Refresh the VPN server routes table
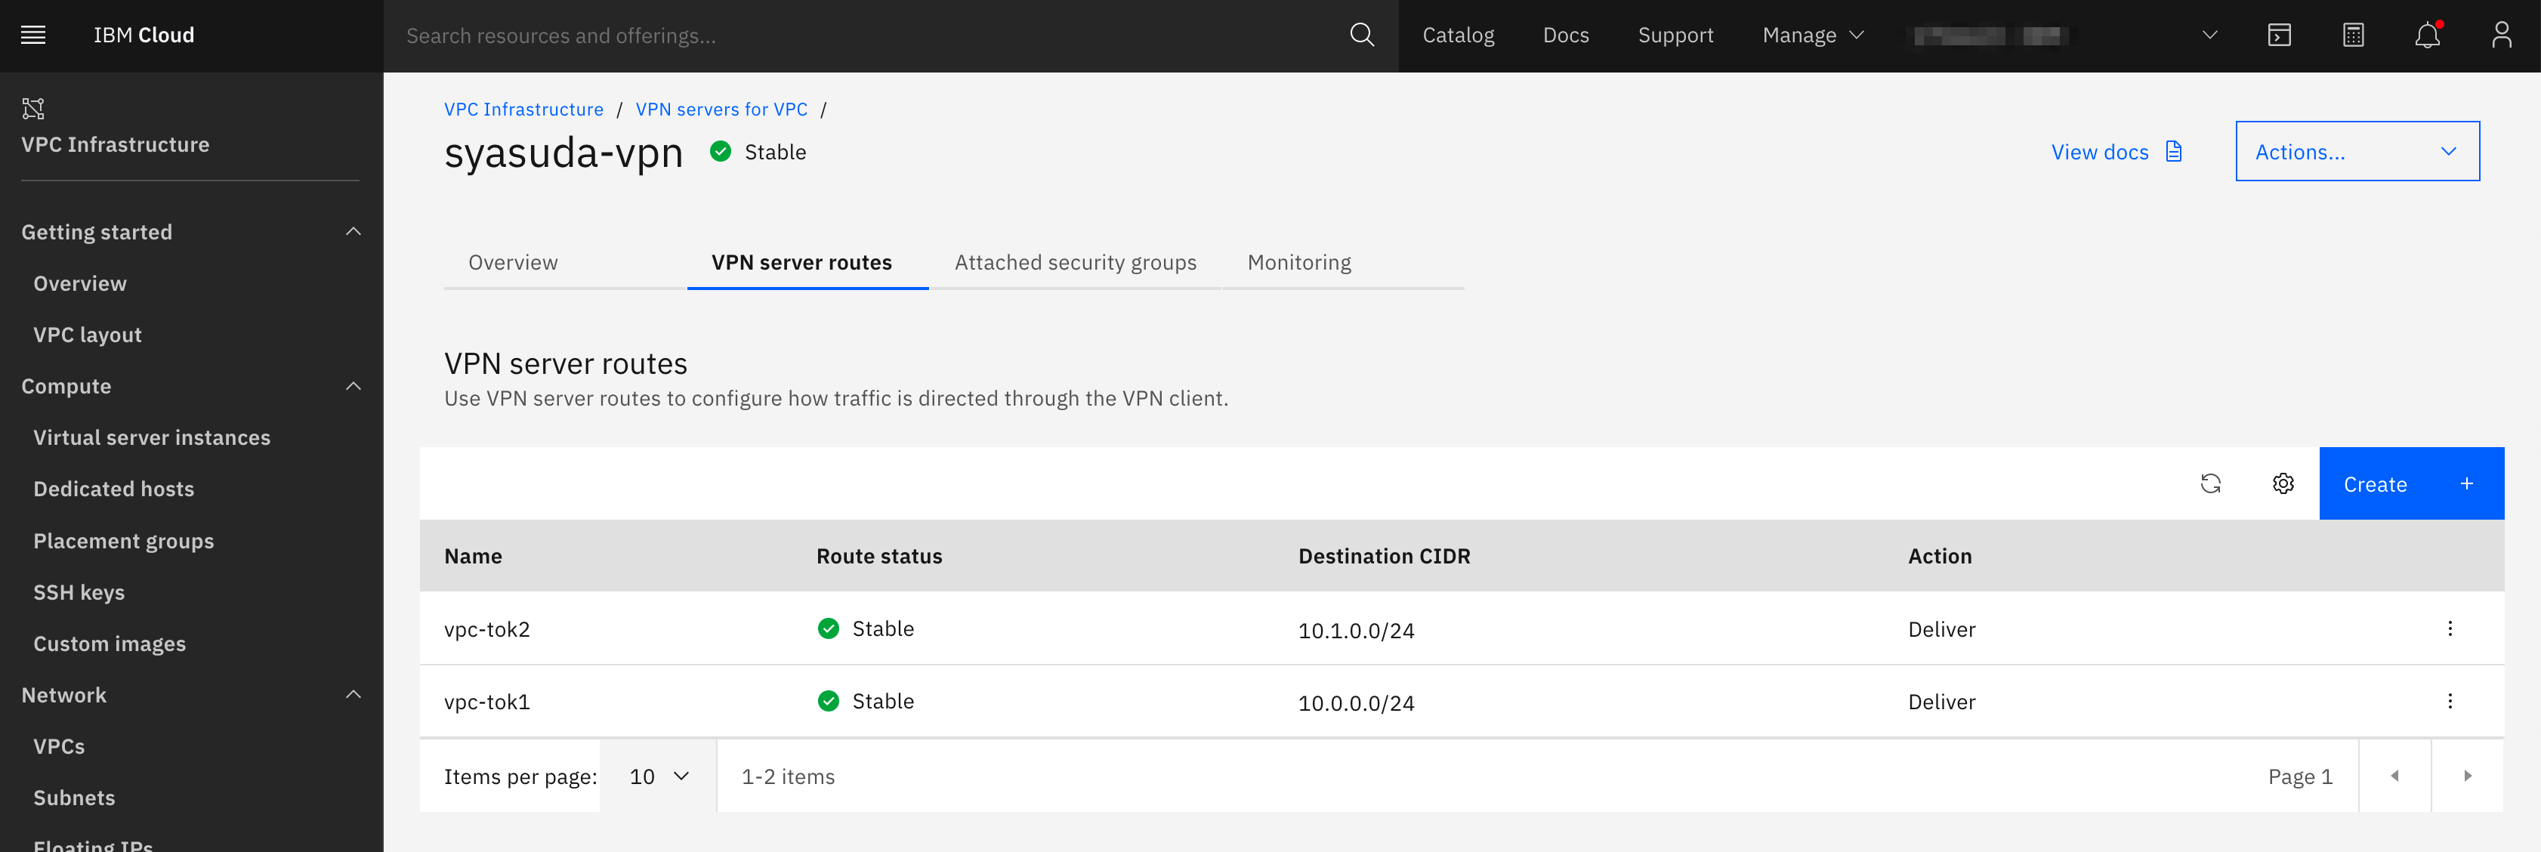Image resolution: width=2541 pixels, height=852 pixels. 2211,483
